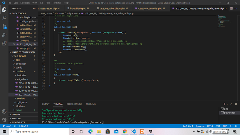Toggle maximize terminal panel with up chevron
Image resolution: width=240 pixels, height=135 pixels.
[231, 104]
